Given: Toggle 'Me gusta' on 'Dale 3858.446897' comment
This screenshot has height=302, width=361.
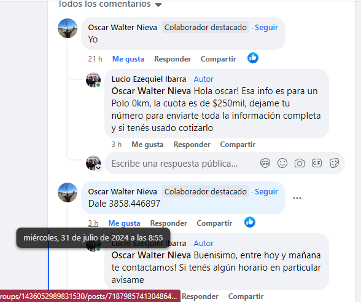Looking at the screenshot, I should [124, 223].
